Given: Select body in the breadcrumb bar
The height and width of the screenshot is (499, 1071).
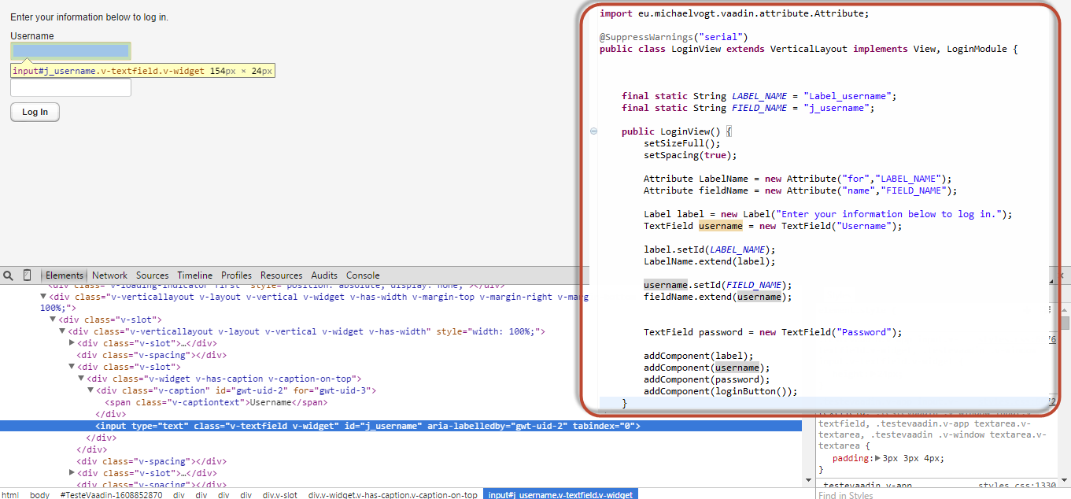Looking at the screenshot, I should coord(39,494).
